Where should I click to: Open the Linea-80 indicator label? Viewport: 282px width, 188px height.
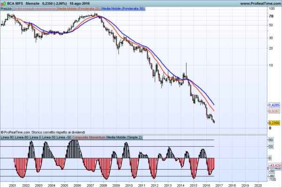(22, 137)
